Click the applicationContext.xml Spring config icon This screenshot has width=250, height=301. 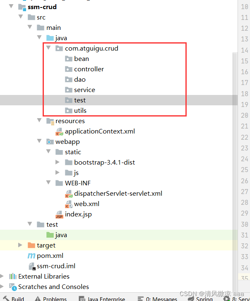pyautogui.click(x=59, y=132)
